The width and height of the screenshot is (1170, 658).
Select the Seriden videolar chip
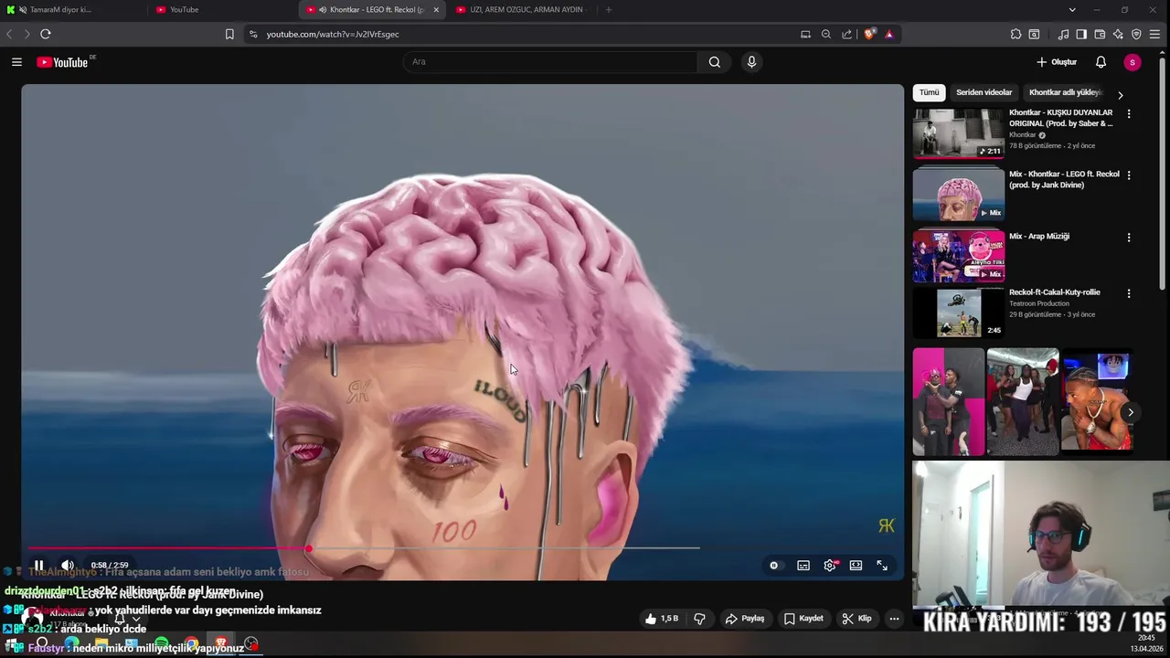984,92
